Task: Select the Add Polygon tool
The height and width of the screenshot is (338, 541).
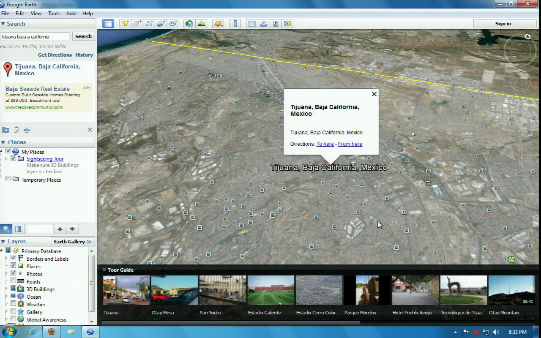Action: [137, 24]
